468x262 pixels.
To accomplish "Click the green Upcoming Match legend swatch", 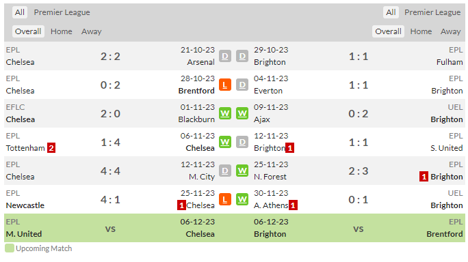I will click(x=10, y=248).
